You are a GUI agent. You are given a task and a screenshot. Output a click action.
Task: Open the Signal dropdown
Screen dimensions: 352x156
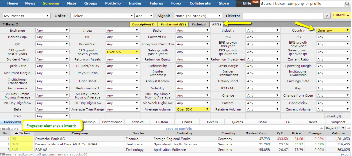198,16
